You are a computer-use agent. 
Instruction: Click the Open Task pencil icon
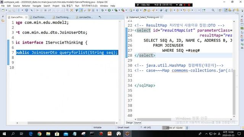pos(153,10)
